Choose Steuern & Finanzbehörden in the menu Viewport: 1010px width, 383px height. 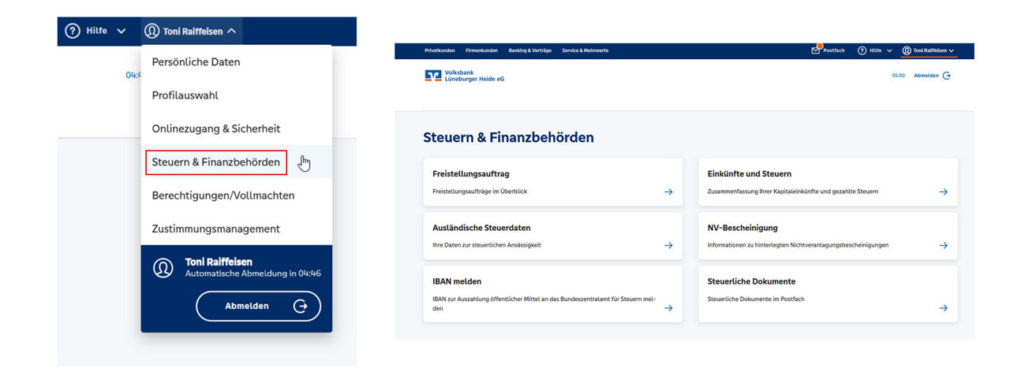pos(237,162)
